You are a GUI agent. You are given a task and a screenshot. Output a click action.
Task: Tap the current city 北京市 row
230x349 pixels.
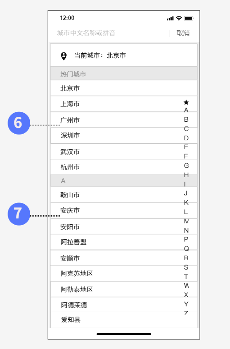(x=124, y=55)
